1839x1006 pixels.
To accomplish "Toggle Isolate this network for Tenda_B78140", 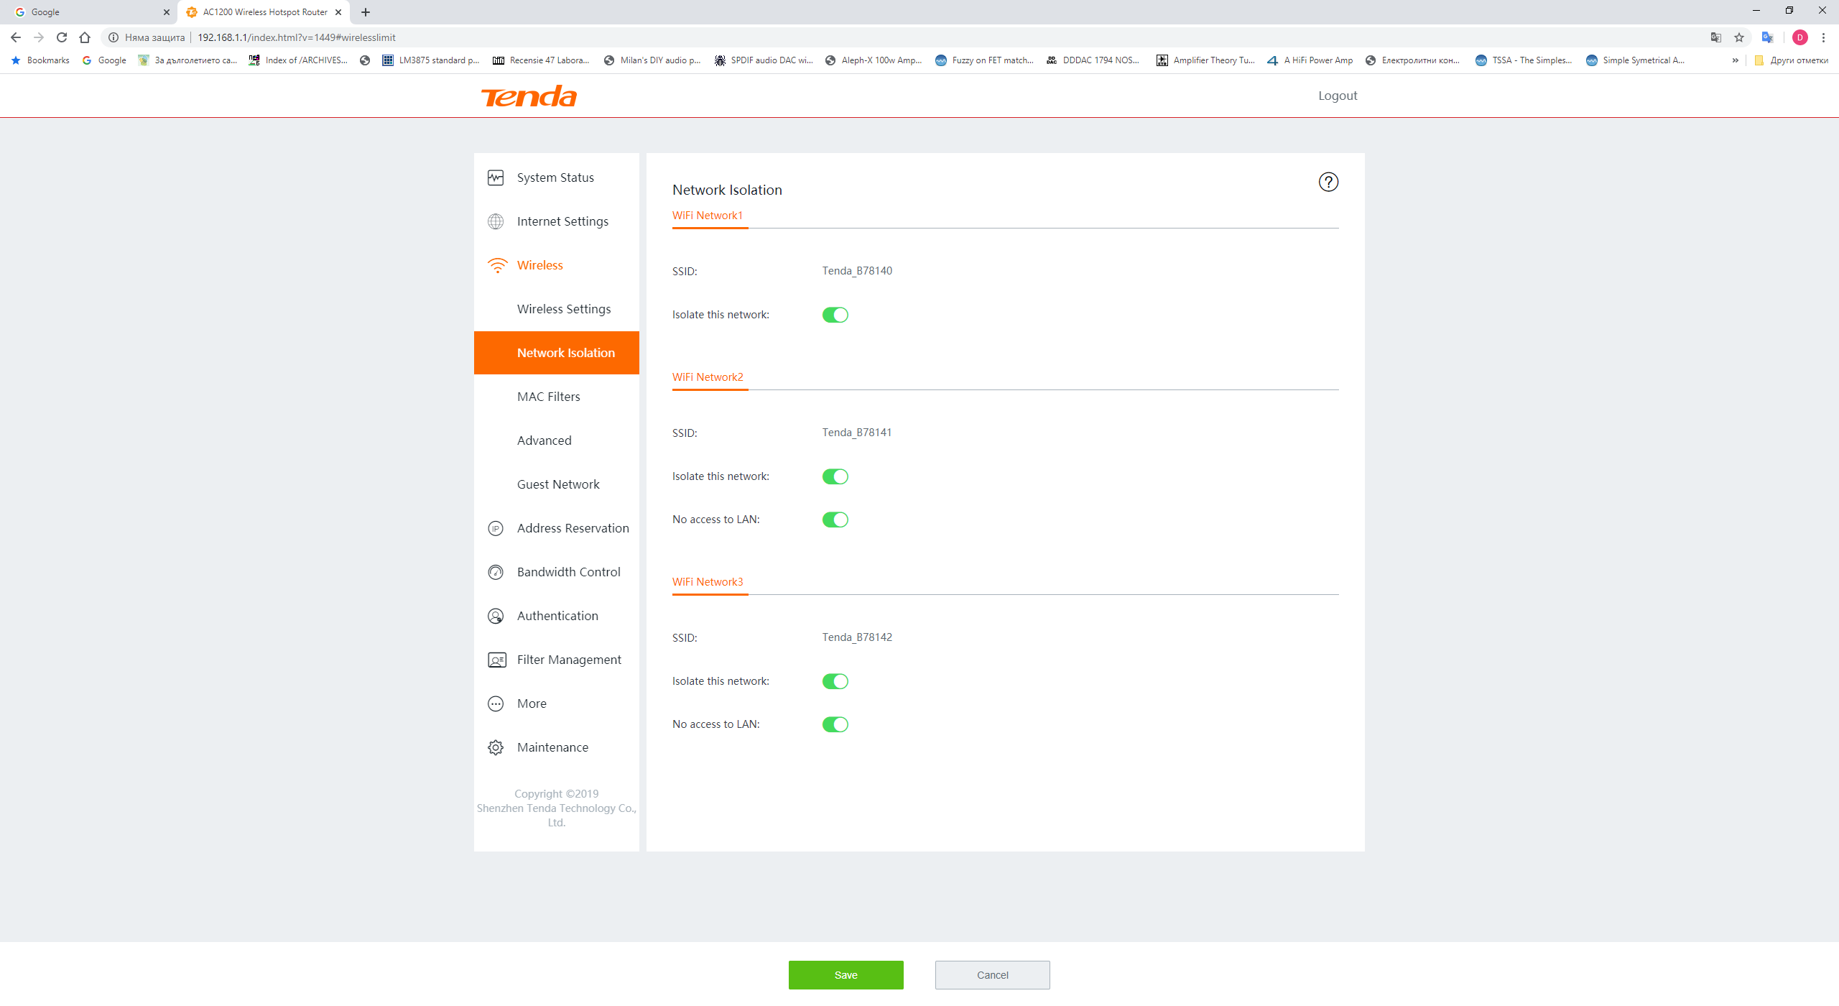I will click(x=835, y=315).
